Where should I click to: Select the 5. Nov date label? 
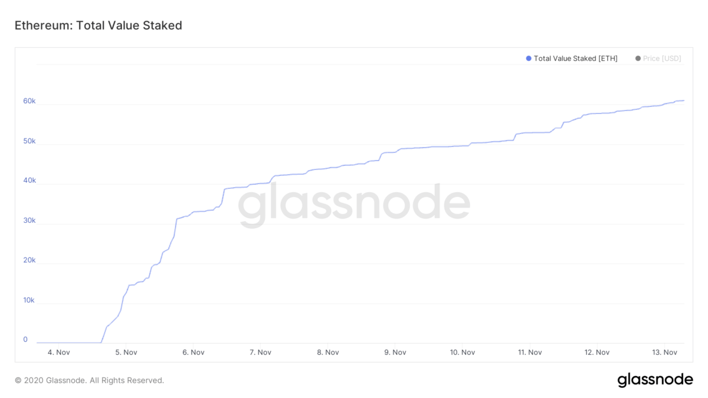coord(126,352)
